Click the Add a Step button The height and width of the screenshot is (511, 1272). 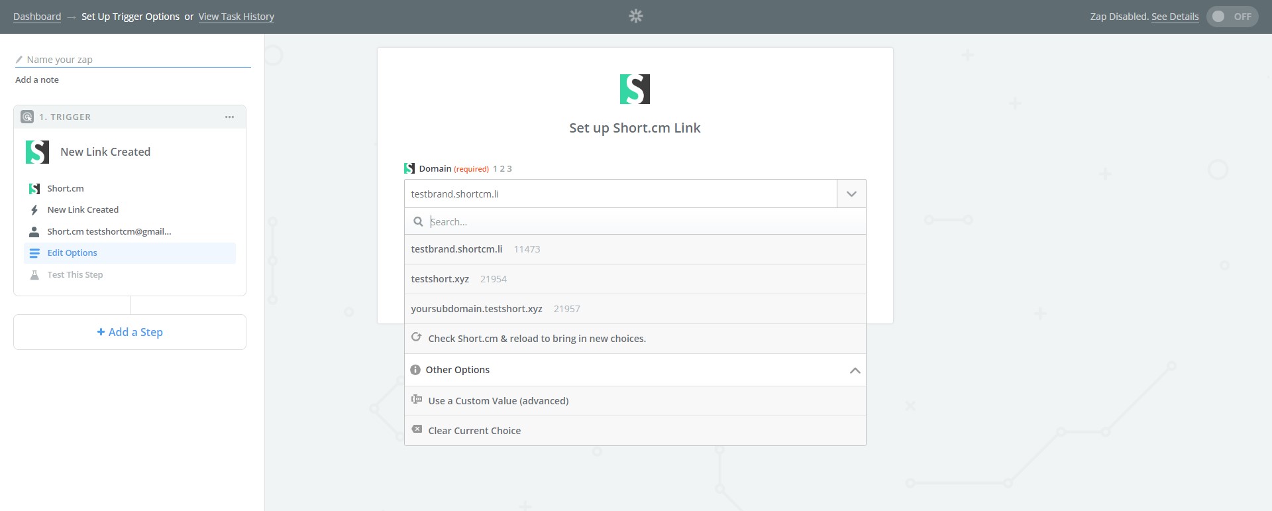130,332
